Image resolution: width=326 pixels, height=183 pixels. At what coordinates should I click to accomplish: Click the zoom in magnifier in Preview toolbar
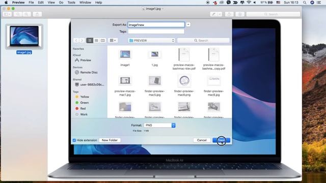point(26,14)
